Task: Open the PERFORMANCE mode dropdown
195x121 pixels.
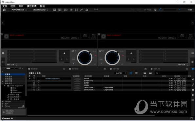Action: point(19,10)
